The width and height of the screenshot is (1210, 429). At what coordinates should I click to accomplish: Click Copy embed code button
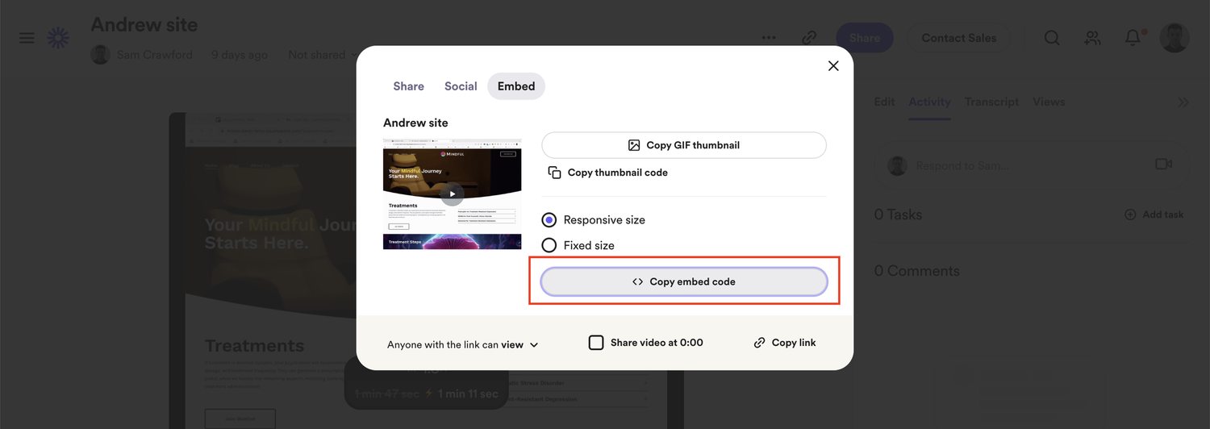tap(684, 281)
